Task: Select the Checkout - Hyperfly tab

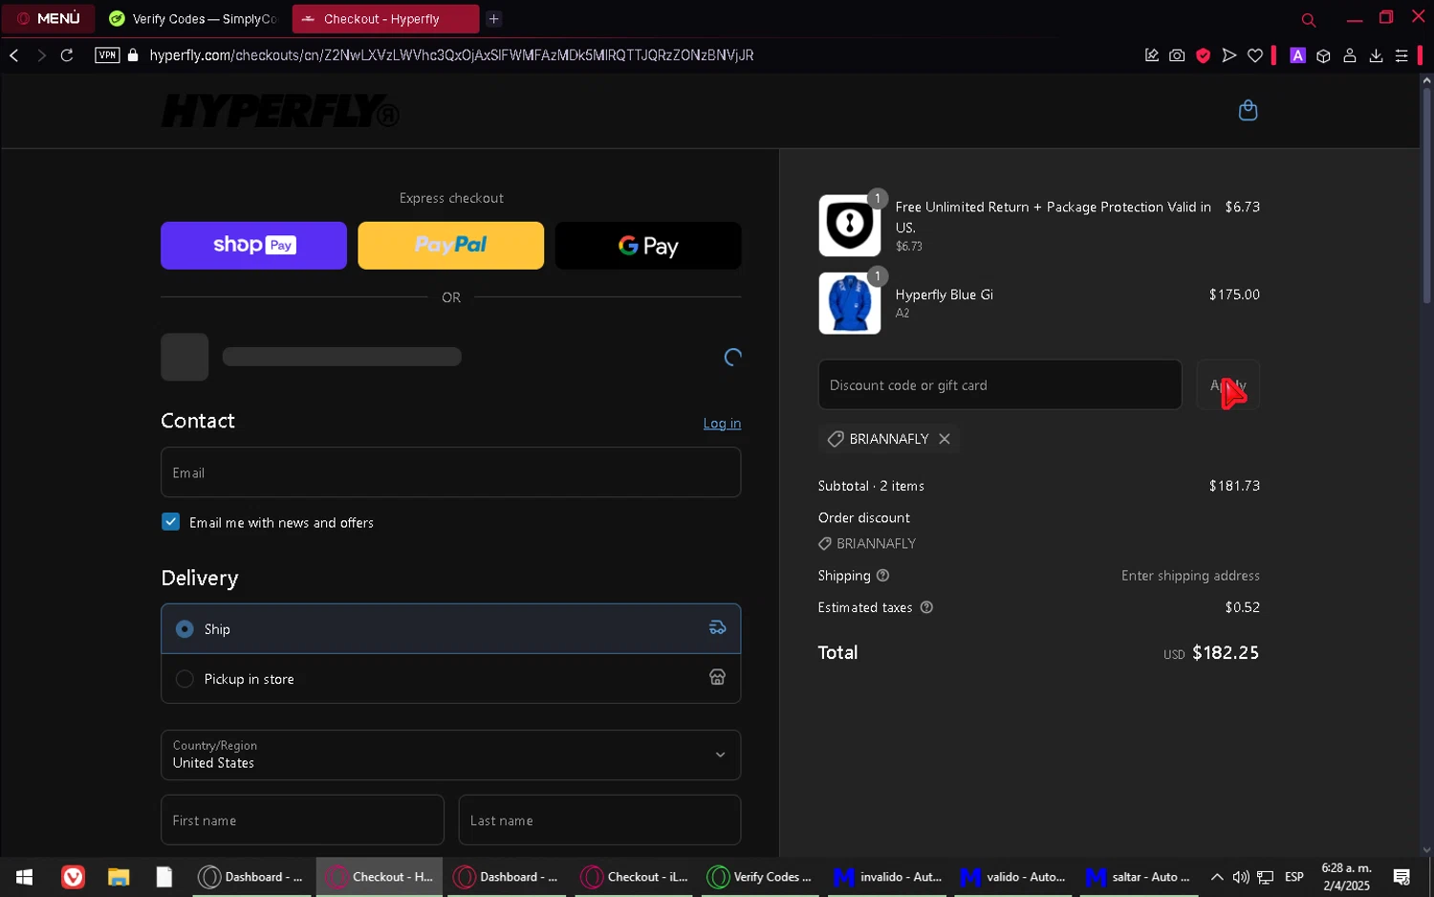Action: [x=384, y=18]
